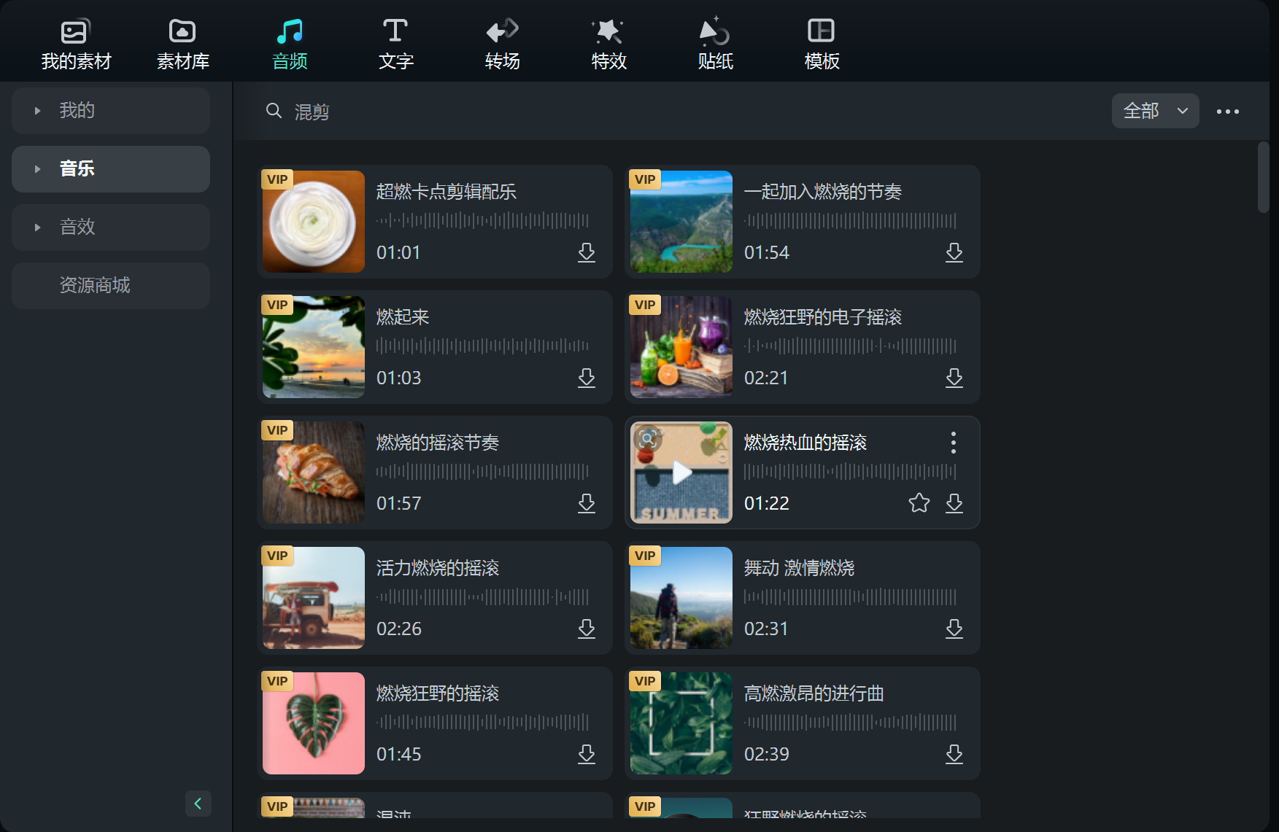
Task: Click the 高燃激昂的进行曲 title
Action: click(814, 693)
